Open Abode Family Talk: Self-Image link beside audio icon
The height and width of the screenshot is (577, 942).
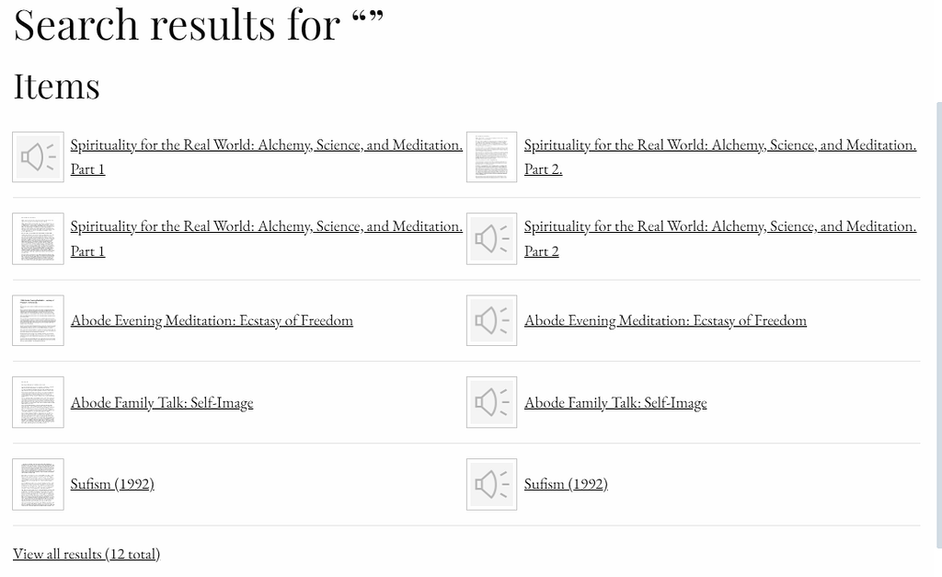tap(615, 402)
